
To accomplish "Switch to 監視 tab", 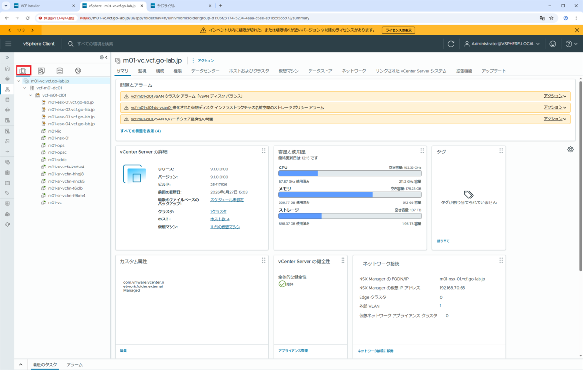I will (x=142, y=71).
